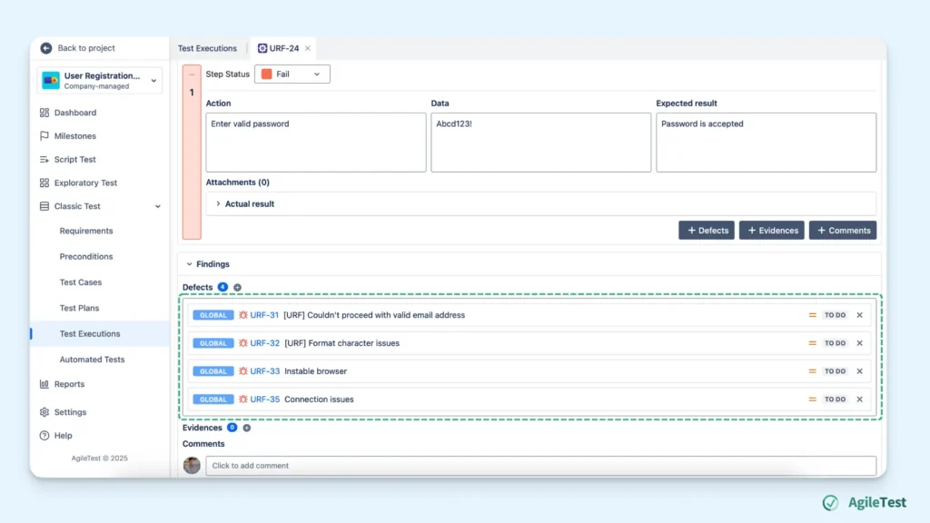Viewport: 930px width, 523px height.
Task: Change the TO DO status on URF-35
Action: pyautogui.click(x=836, y=399)
